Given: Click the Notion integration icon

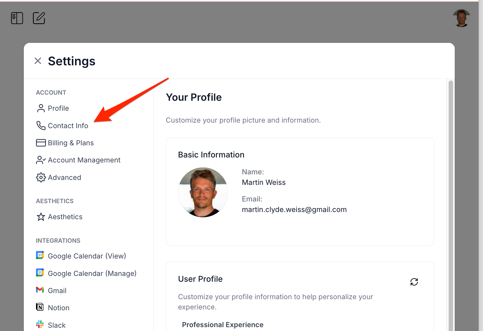Looking at the screenshot, I should pos(40,307).
